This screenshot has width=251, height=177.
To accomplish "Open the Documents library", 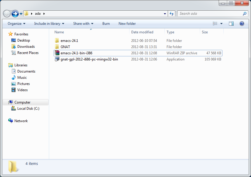I will pyautogui.click(x=26, y=71).
